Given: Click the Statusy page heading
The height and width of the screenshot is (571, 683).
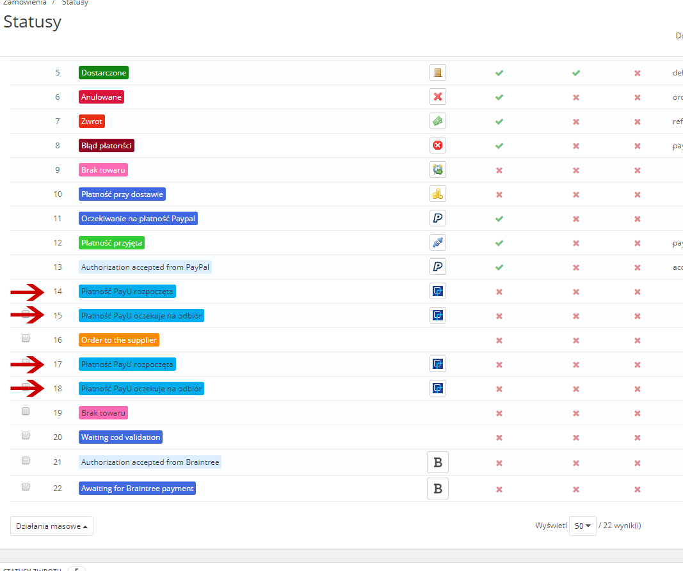Looking at the screenshot, I should click(32, 22).
